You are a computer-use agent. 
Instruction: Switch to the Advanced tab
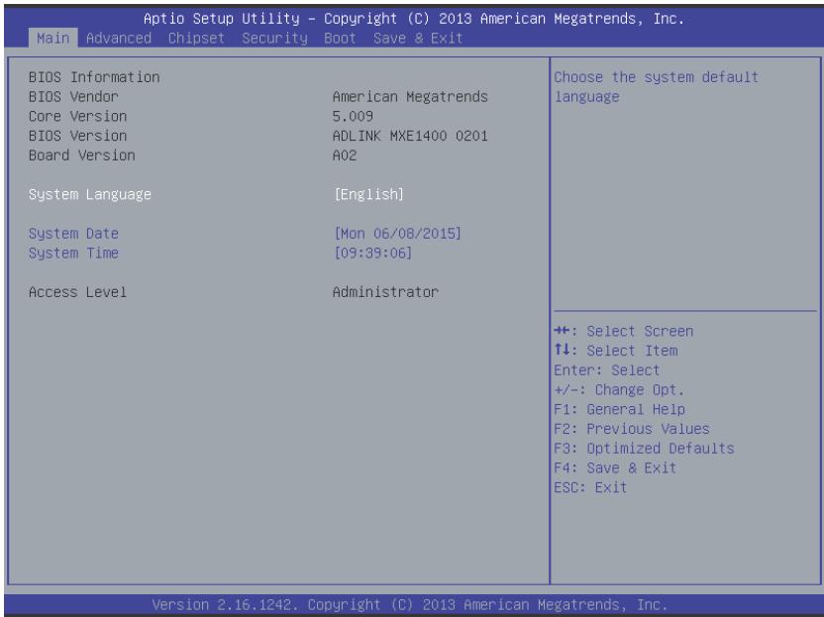tap(119, 39)
